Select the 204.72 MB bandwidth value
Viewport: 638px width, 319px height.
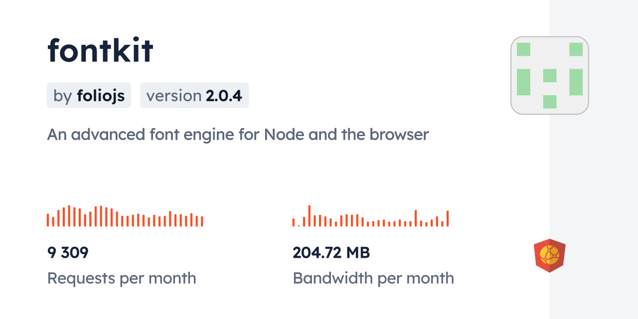coord(331,253)
